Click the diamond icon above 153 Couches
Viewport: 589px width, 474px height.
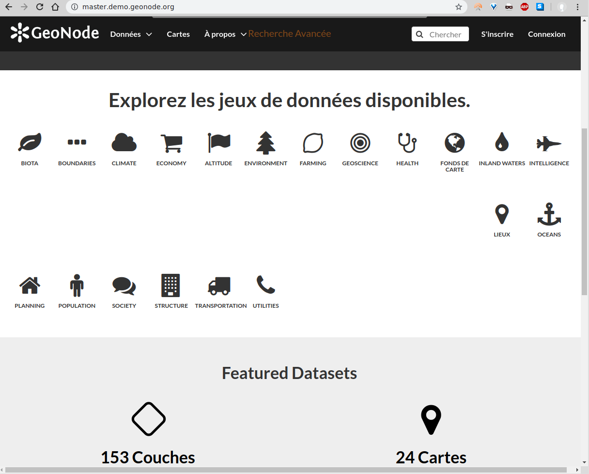[x=149, y=419]
